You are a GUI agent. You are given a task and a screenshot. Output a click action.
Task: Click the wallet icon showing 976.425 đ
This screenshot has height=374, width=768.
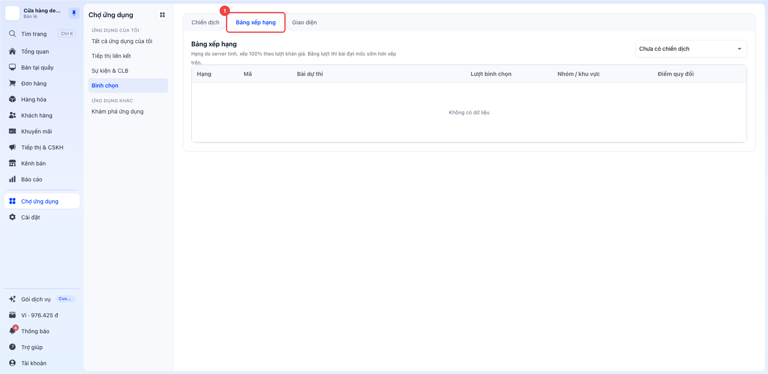(12, 315)
